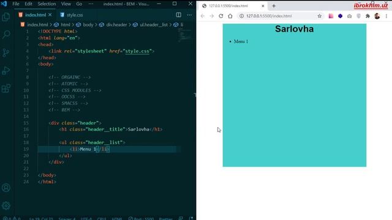Open the File menu

tap(16, 4)
